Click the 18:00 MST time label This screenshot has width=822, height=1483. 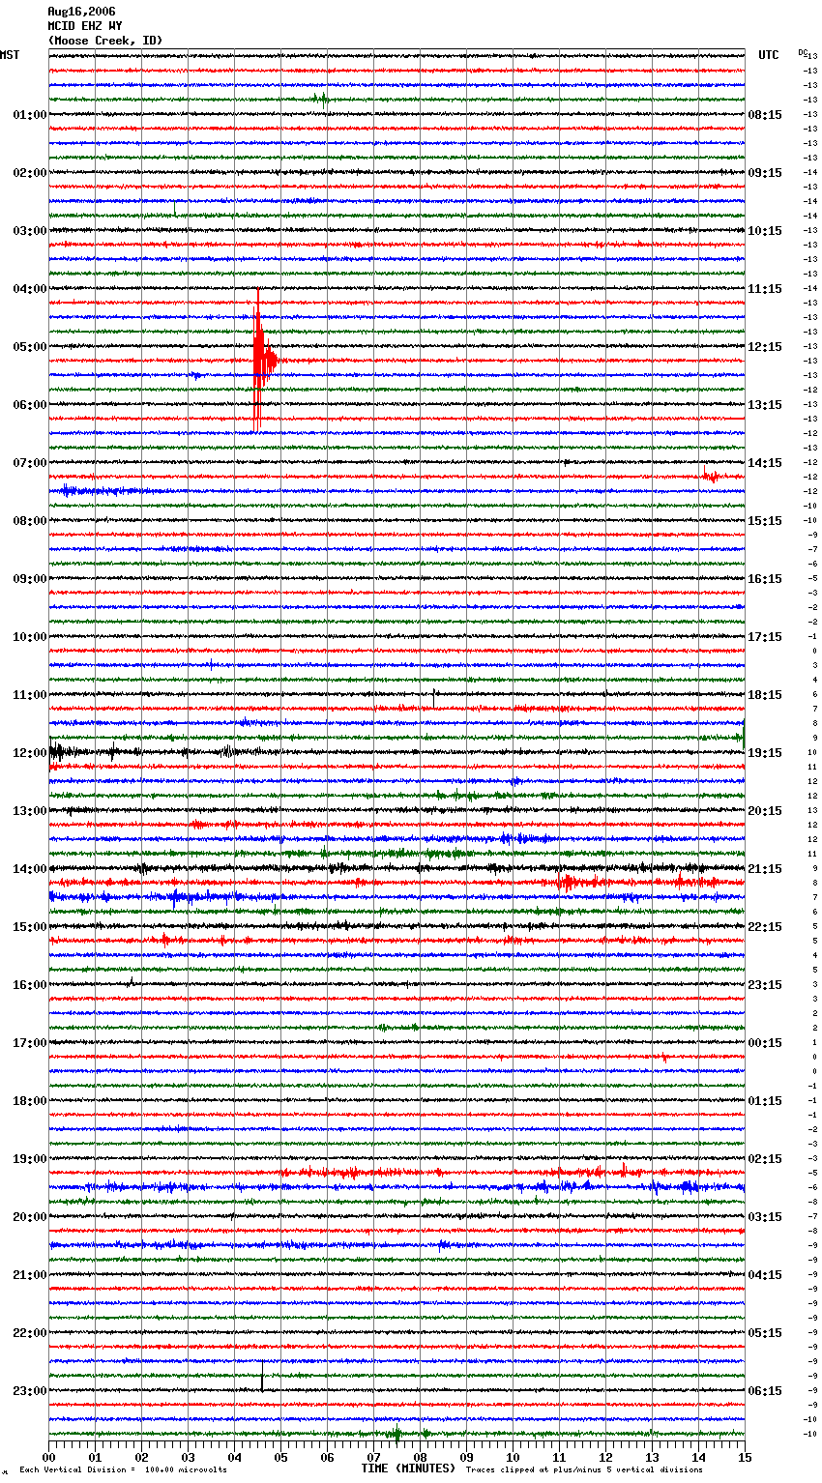click(x=30, y=1101)
